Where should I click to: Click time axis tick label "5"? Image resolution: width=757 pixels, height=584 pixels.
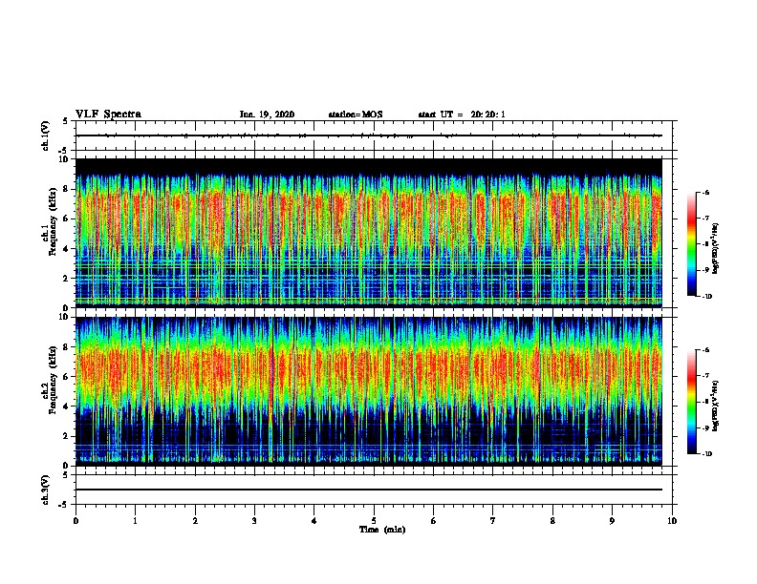pos(374,521)
